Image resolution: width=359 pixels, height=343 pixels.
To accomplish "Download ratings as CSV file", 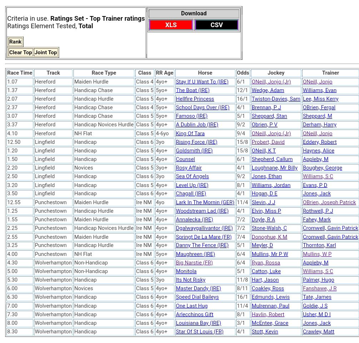I will pos(216,25).
